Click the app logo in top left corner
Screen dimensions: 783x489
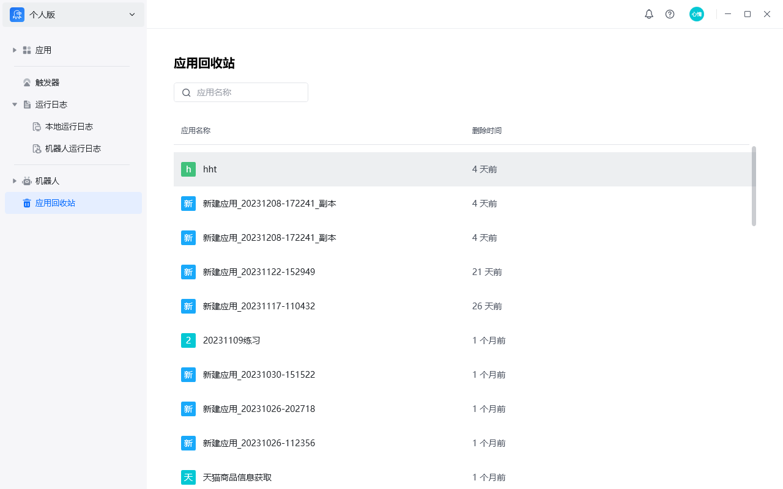17,14
